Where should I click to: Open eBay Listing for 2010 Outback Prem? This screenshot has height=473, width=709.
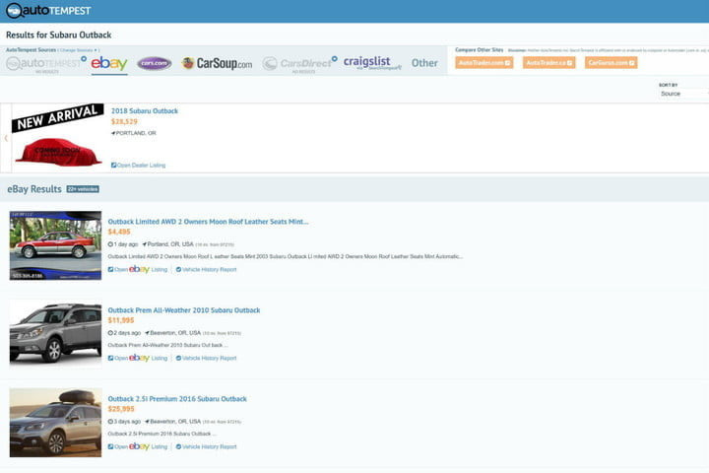(x=138, y=358)
